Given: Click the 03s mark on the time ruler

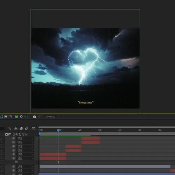Looking at the screenshot, I should coord(100,130).
